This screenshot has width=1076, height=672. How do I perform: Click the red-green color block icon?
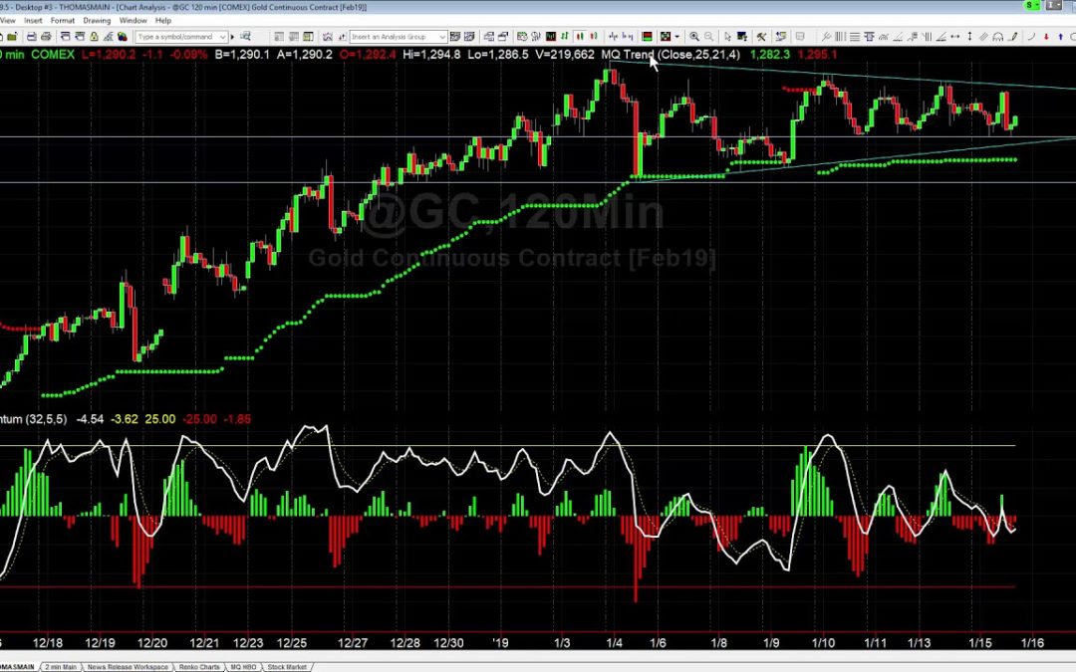(647, 37)
